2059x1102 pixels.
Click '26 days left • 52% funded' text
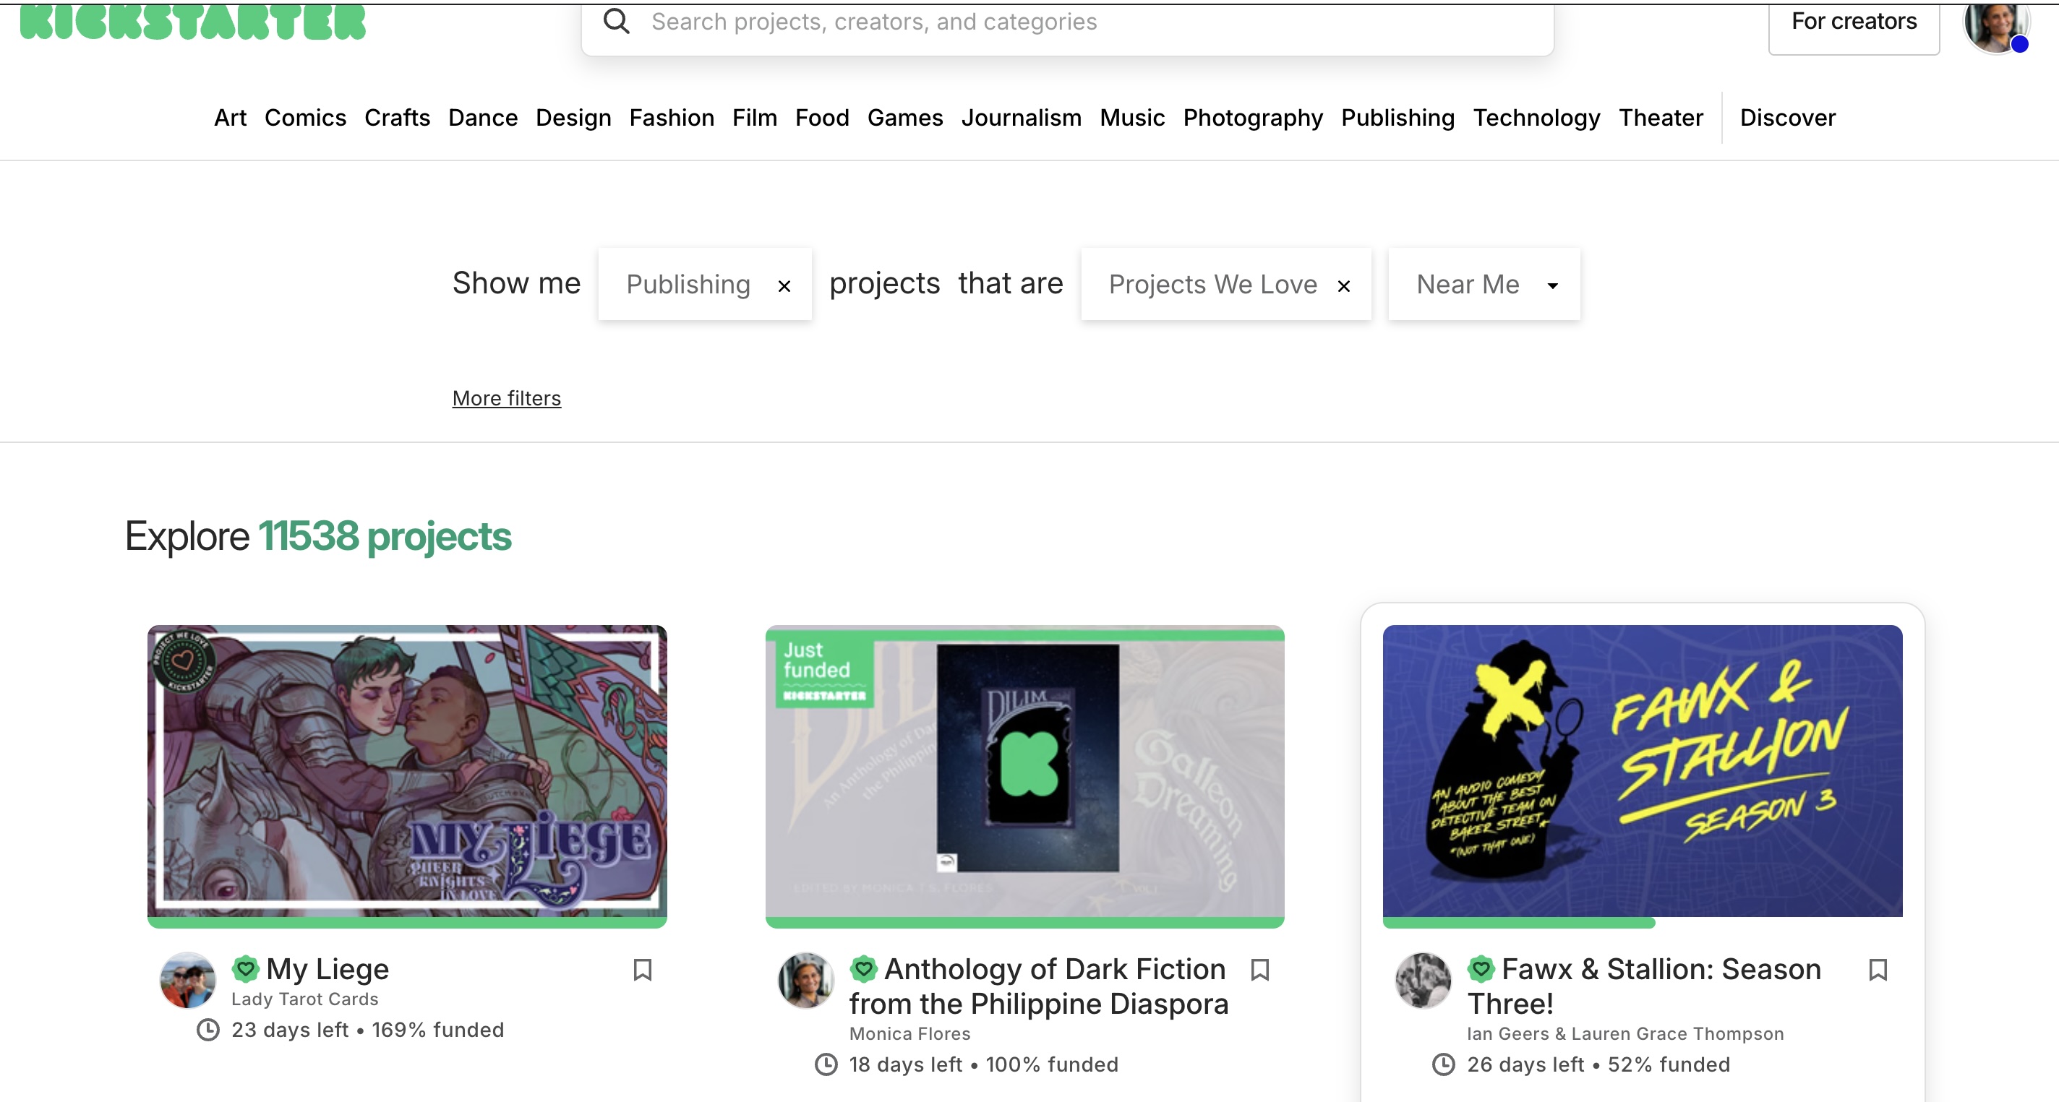(1598, 1064)
